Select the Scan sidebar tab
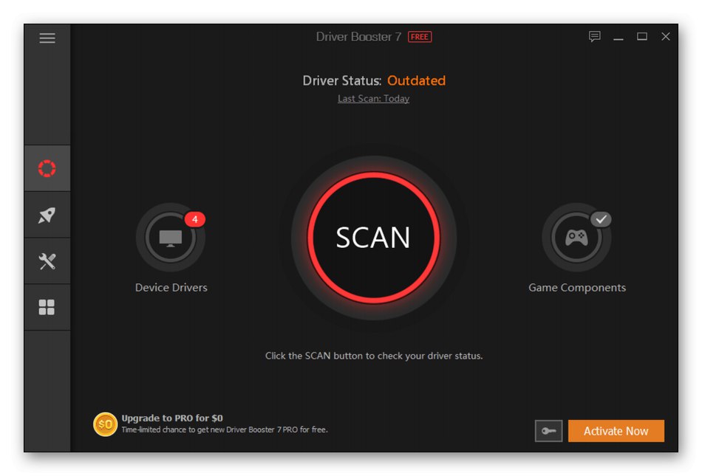Screen dimensions: 702x476 coord(47,168)
